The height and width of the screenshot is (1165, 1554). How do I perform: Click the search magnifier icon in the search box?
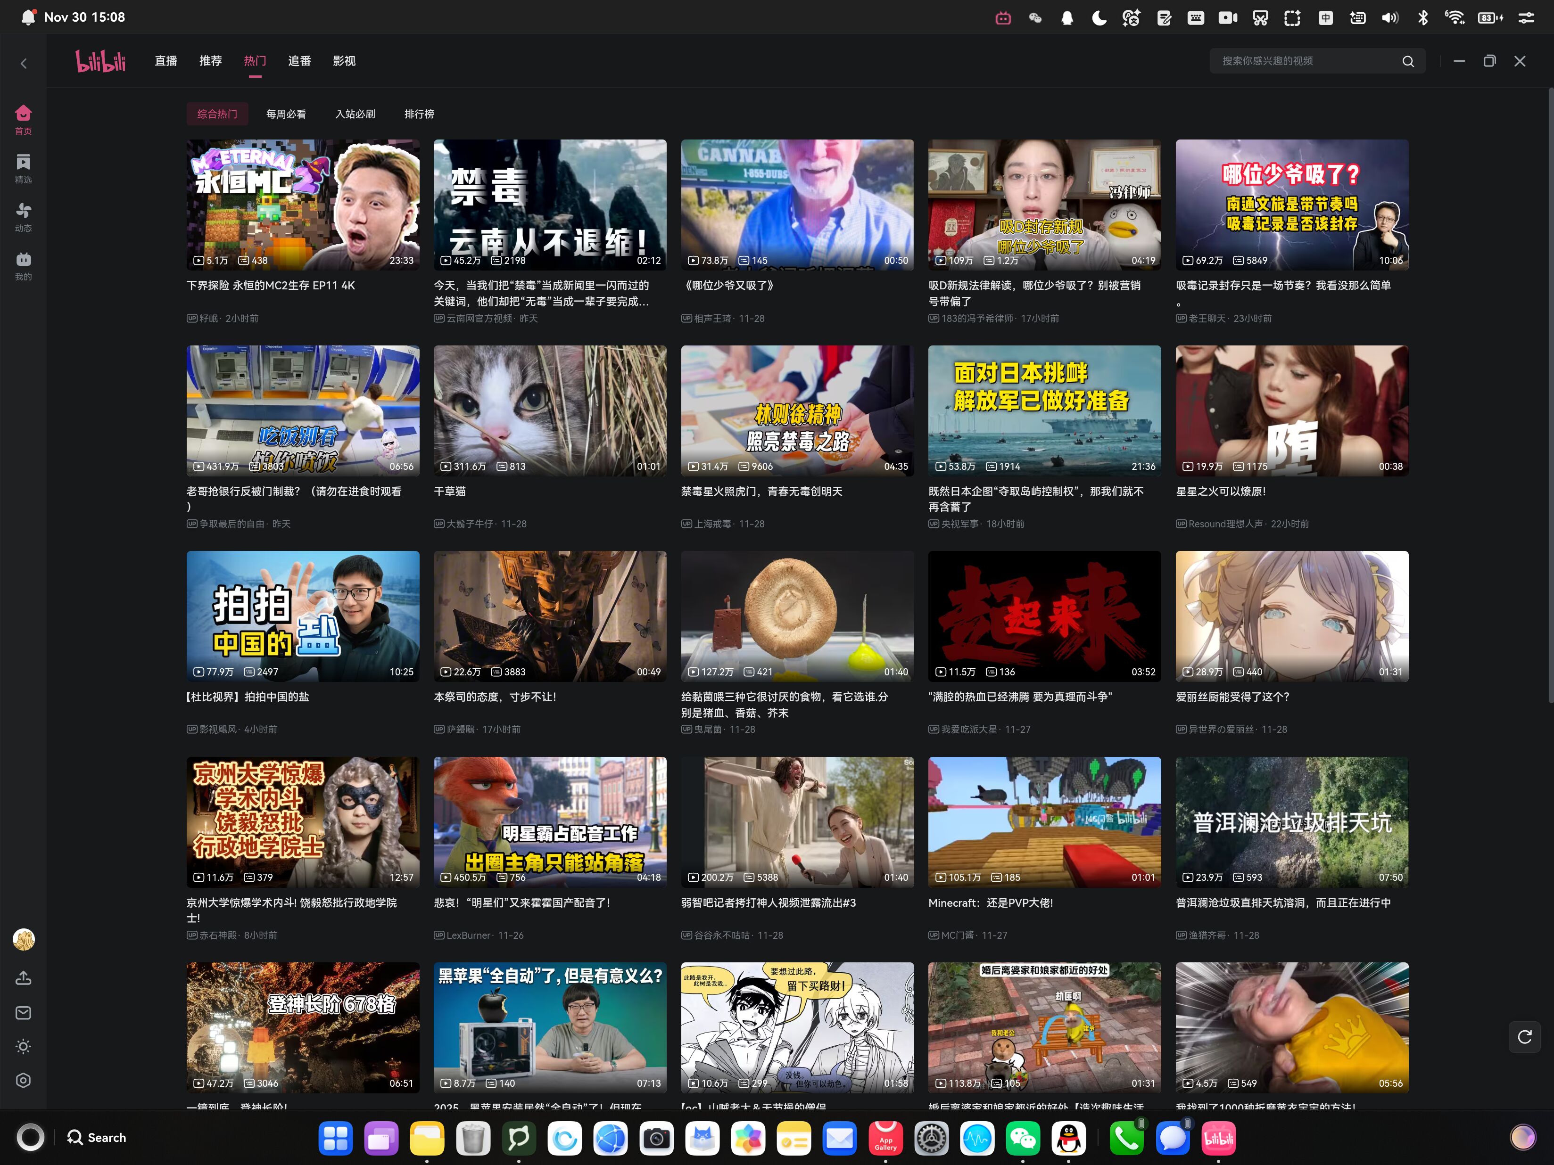(1408, 61)
